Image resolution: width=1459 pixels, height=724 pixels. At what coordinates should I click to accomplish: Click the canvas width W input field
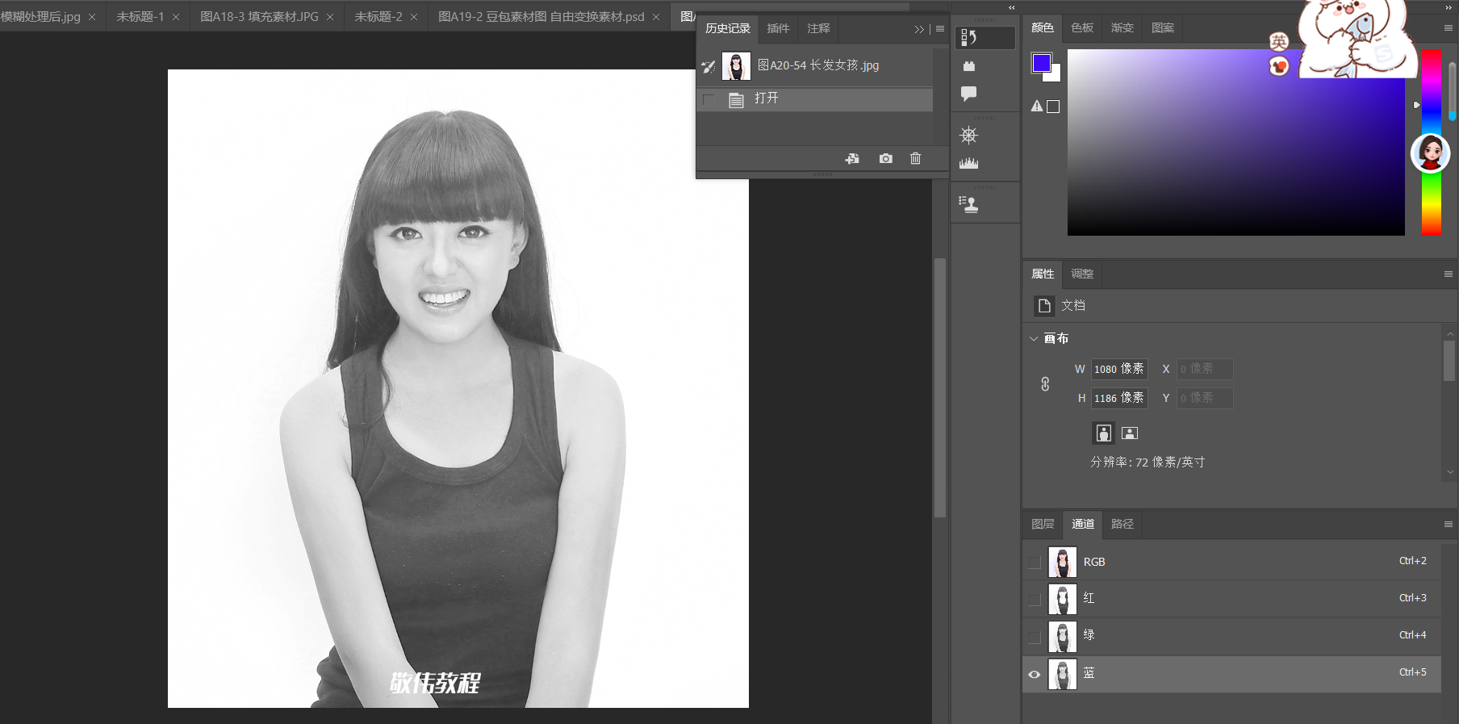pos(1118,370)
